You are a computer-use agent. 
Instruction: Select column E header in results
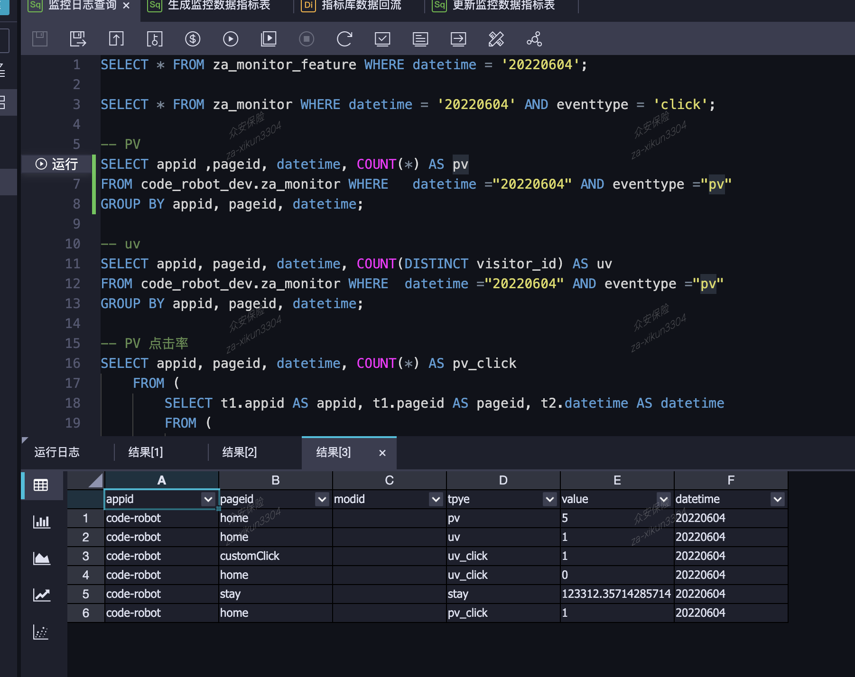pyautogui.click(x=617, y=480)
